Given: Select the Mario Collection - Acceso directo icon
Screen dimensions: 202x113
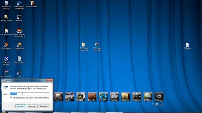Looking at the screenshot, I should (x=19, y=33).
